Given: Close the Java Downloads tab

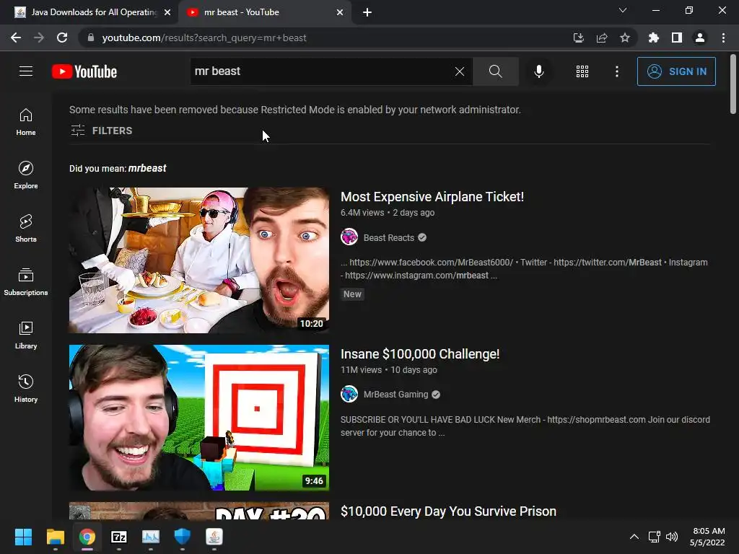Looking at the screenshot, I should point(167,12).
